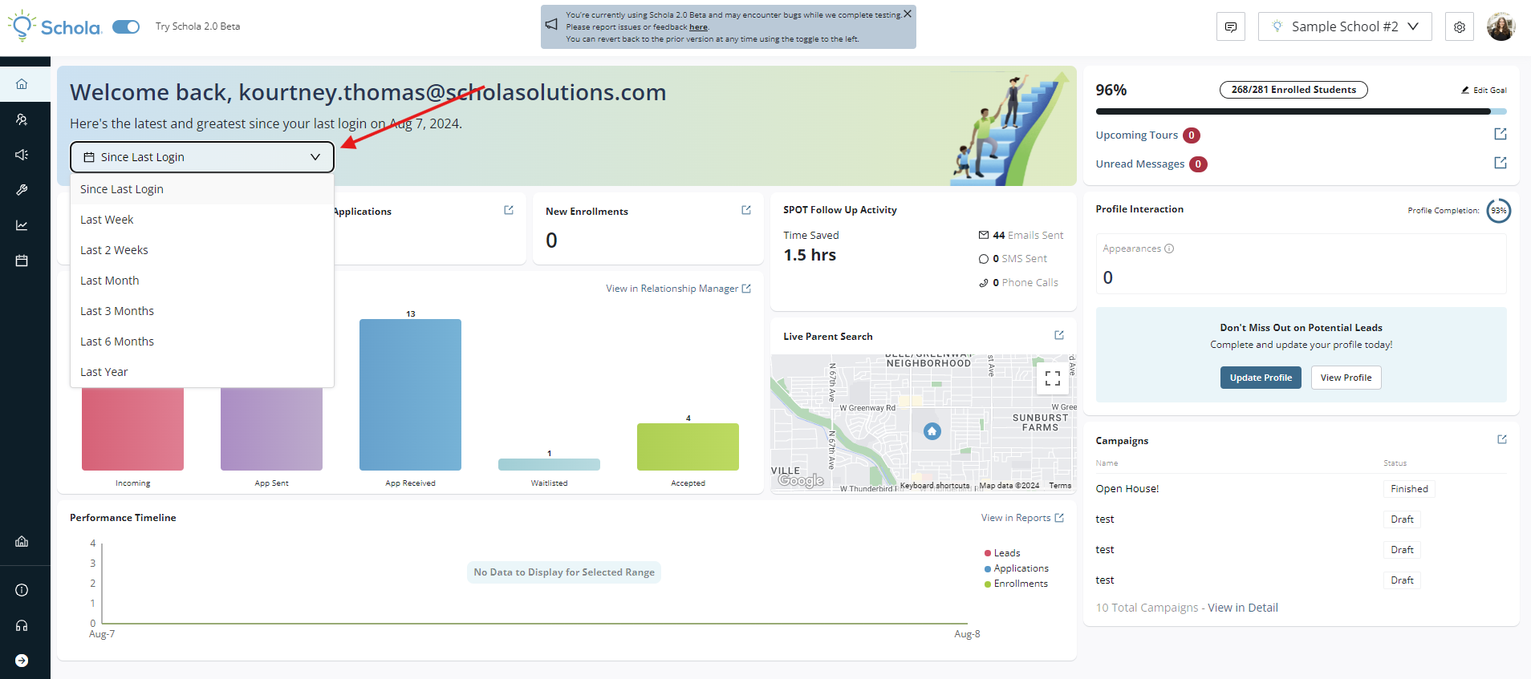Click the 93% profile completion ring
Viewport: 1531px width, 679px height.
click(1499, 211)
